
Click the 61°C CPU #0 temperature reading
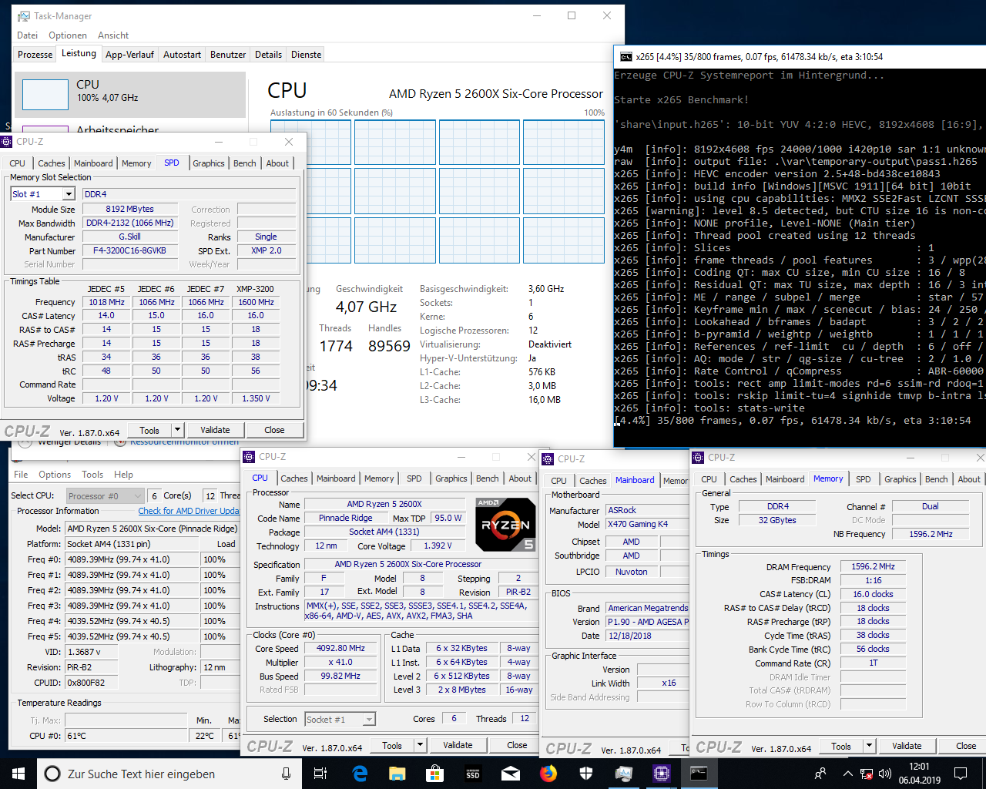126,736
